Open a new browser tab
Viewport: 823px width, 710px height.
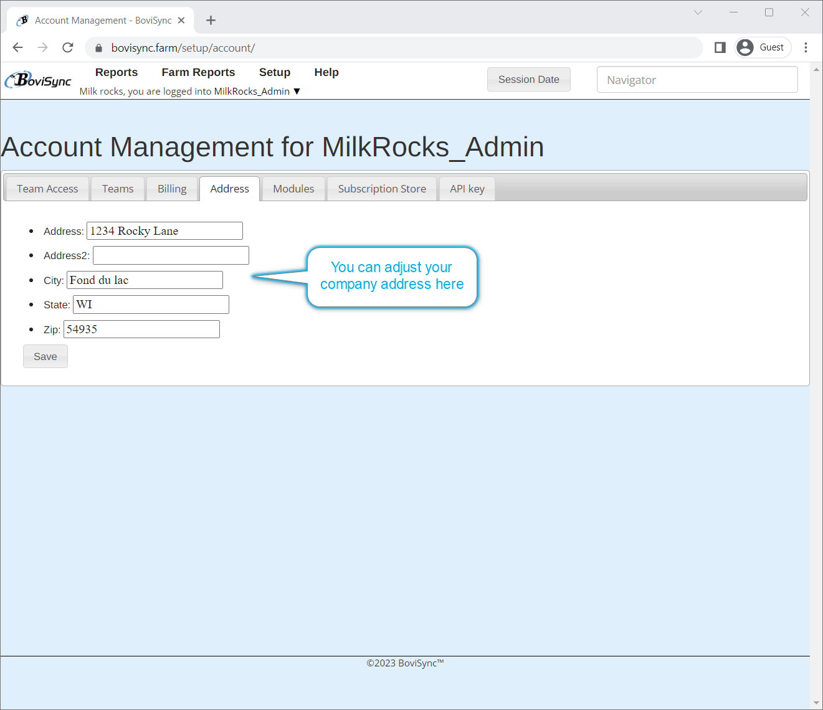point(211,21)
